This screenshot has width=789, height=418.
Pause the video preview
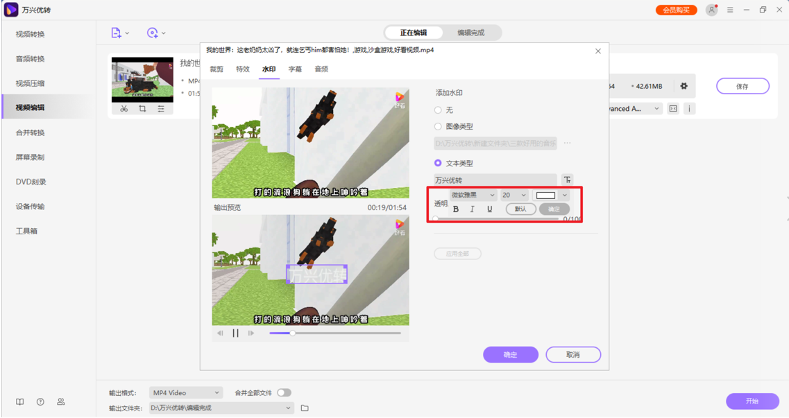tap(235, 333)
